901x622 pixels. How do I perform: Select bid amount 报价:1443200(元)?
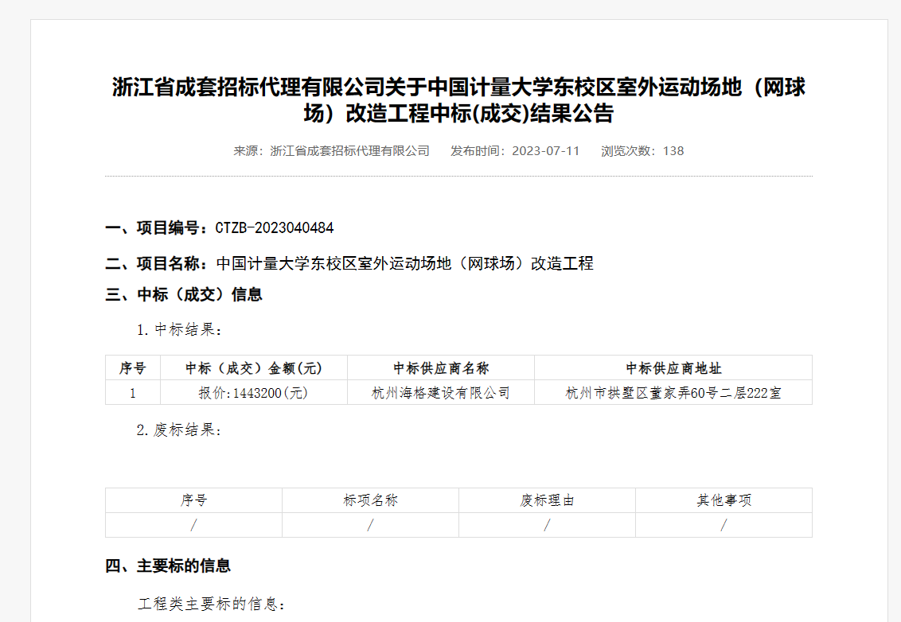[253, 393]
